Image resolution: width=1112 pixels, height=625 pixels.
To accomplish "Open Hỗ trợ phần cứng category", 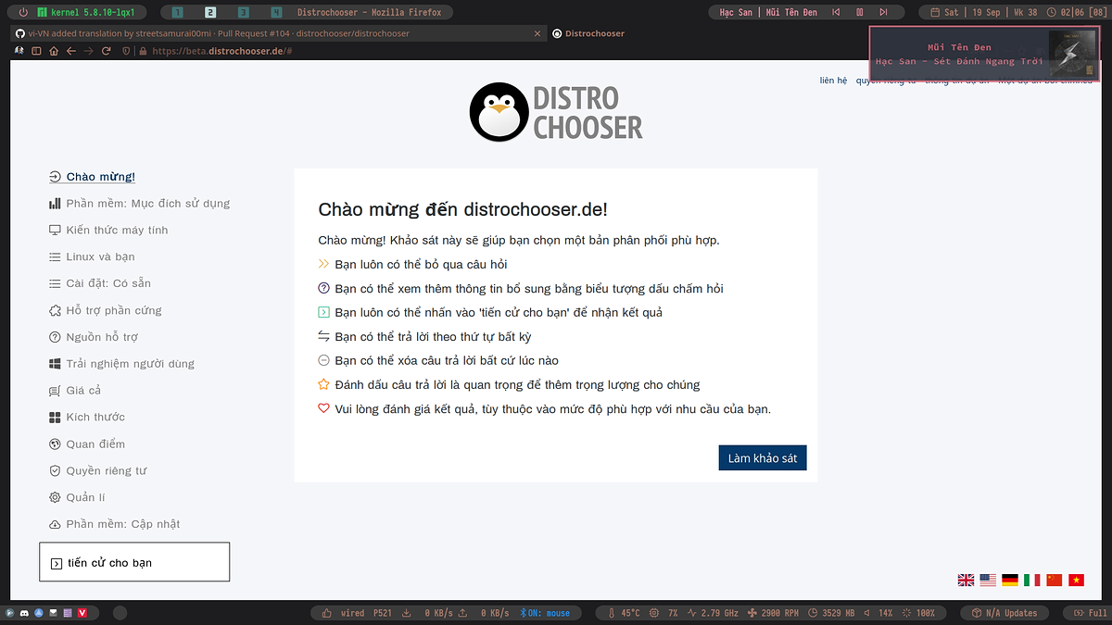I will click(106, 311).
